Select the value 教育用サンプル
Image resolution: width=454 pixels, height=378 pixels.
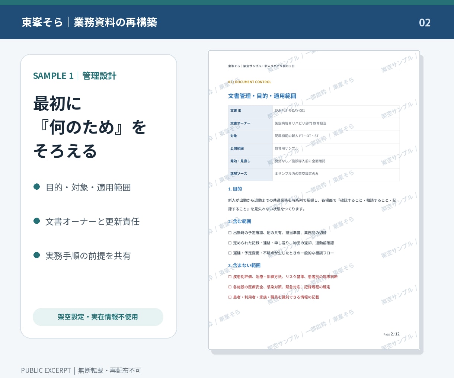click(x=287, y=148)
